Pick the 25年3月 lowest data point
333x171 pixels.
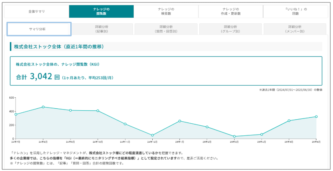point(234,137)
